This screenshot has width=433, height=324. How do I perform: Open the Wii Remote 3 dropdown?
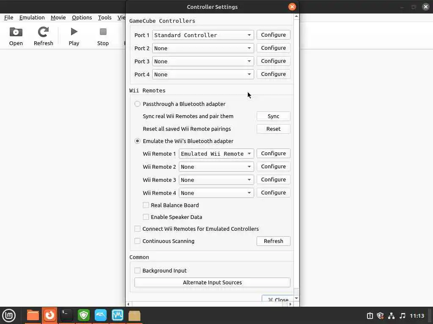coord(216,180)
